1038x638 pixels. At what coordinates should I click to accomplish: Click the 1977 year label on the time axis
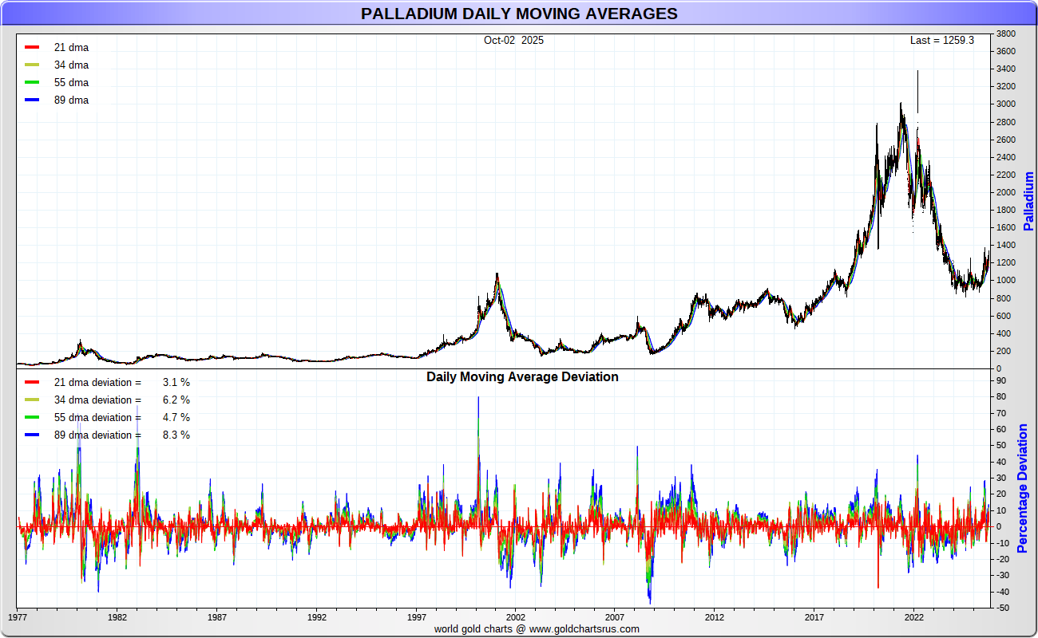point(18,617)
